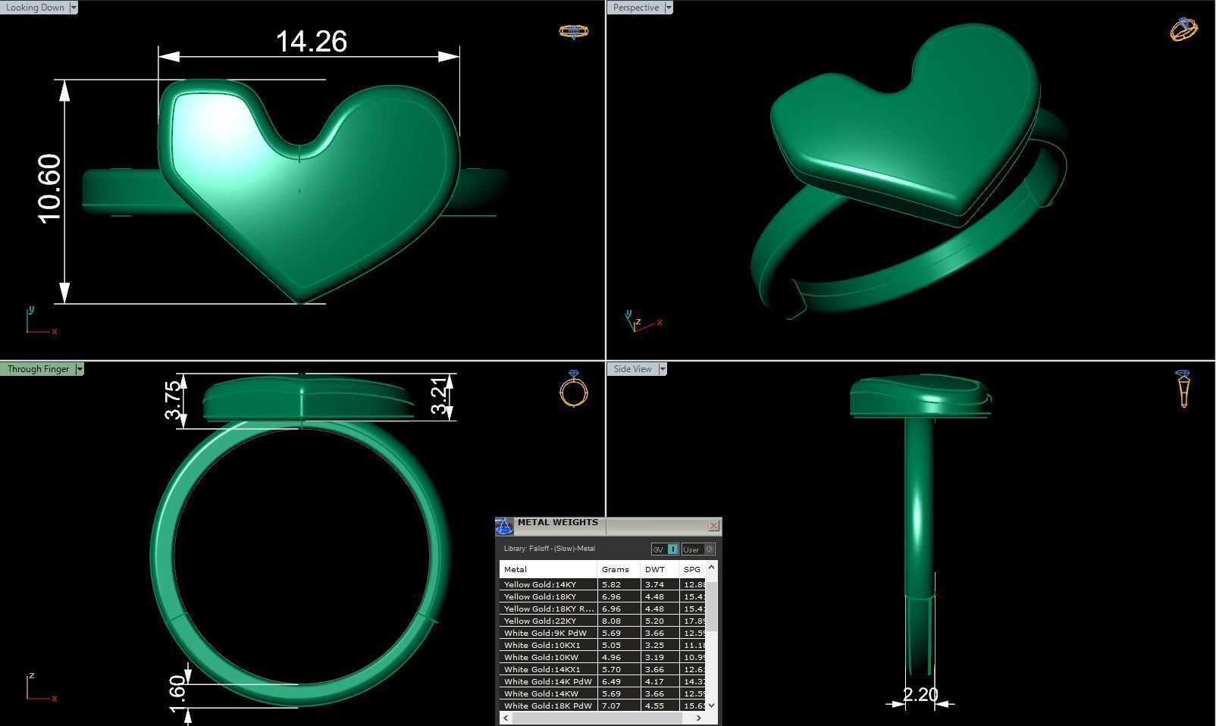Open the Looking Down viewport dropdown
This screenshot has height=726, width=1216.
(74, 7)
